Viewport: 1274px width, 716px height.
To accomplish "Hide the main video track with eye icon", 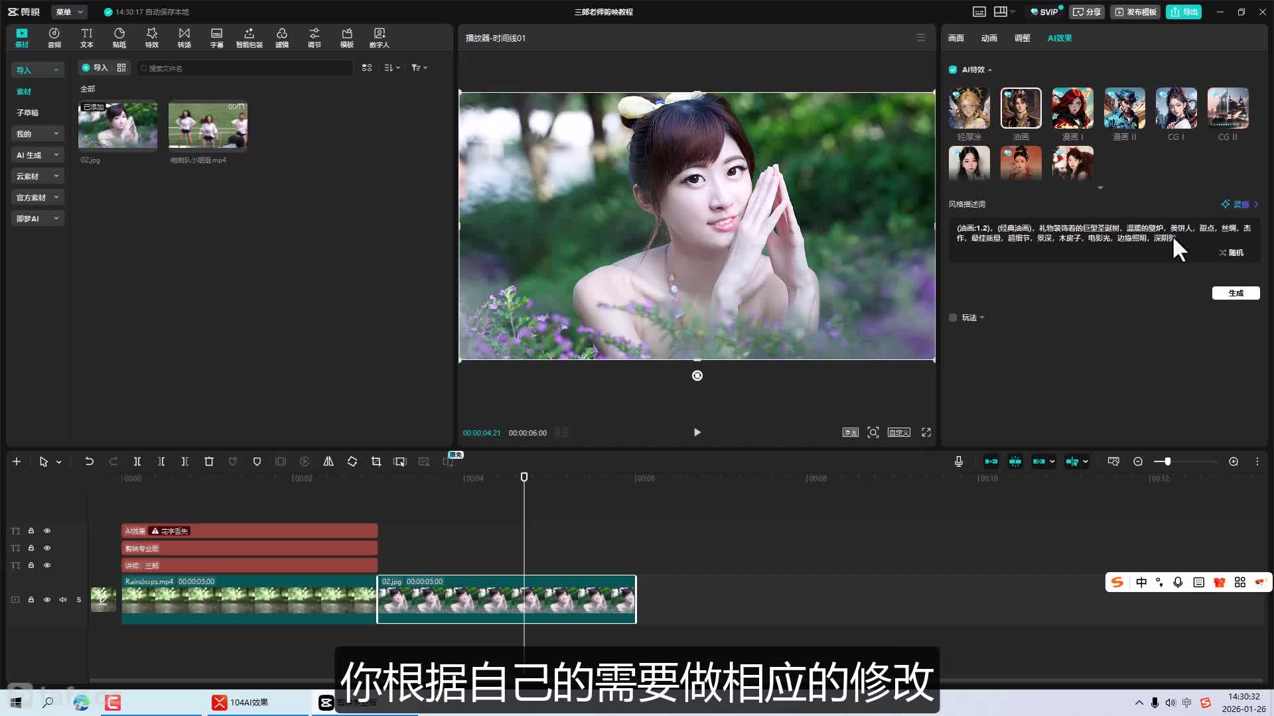I will (x=47, y=599).
